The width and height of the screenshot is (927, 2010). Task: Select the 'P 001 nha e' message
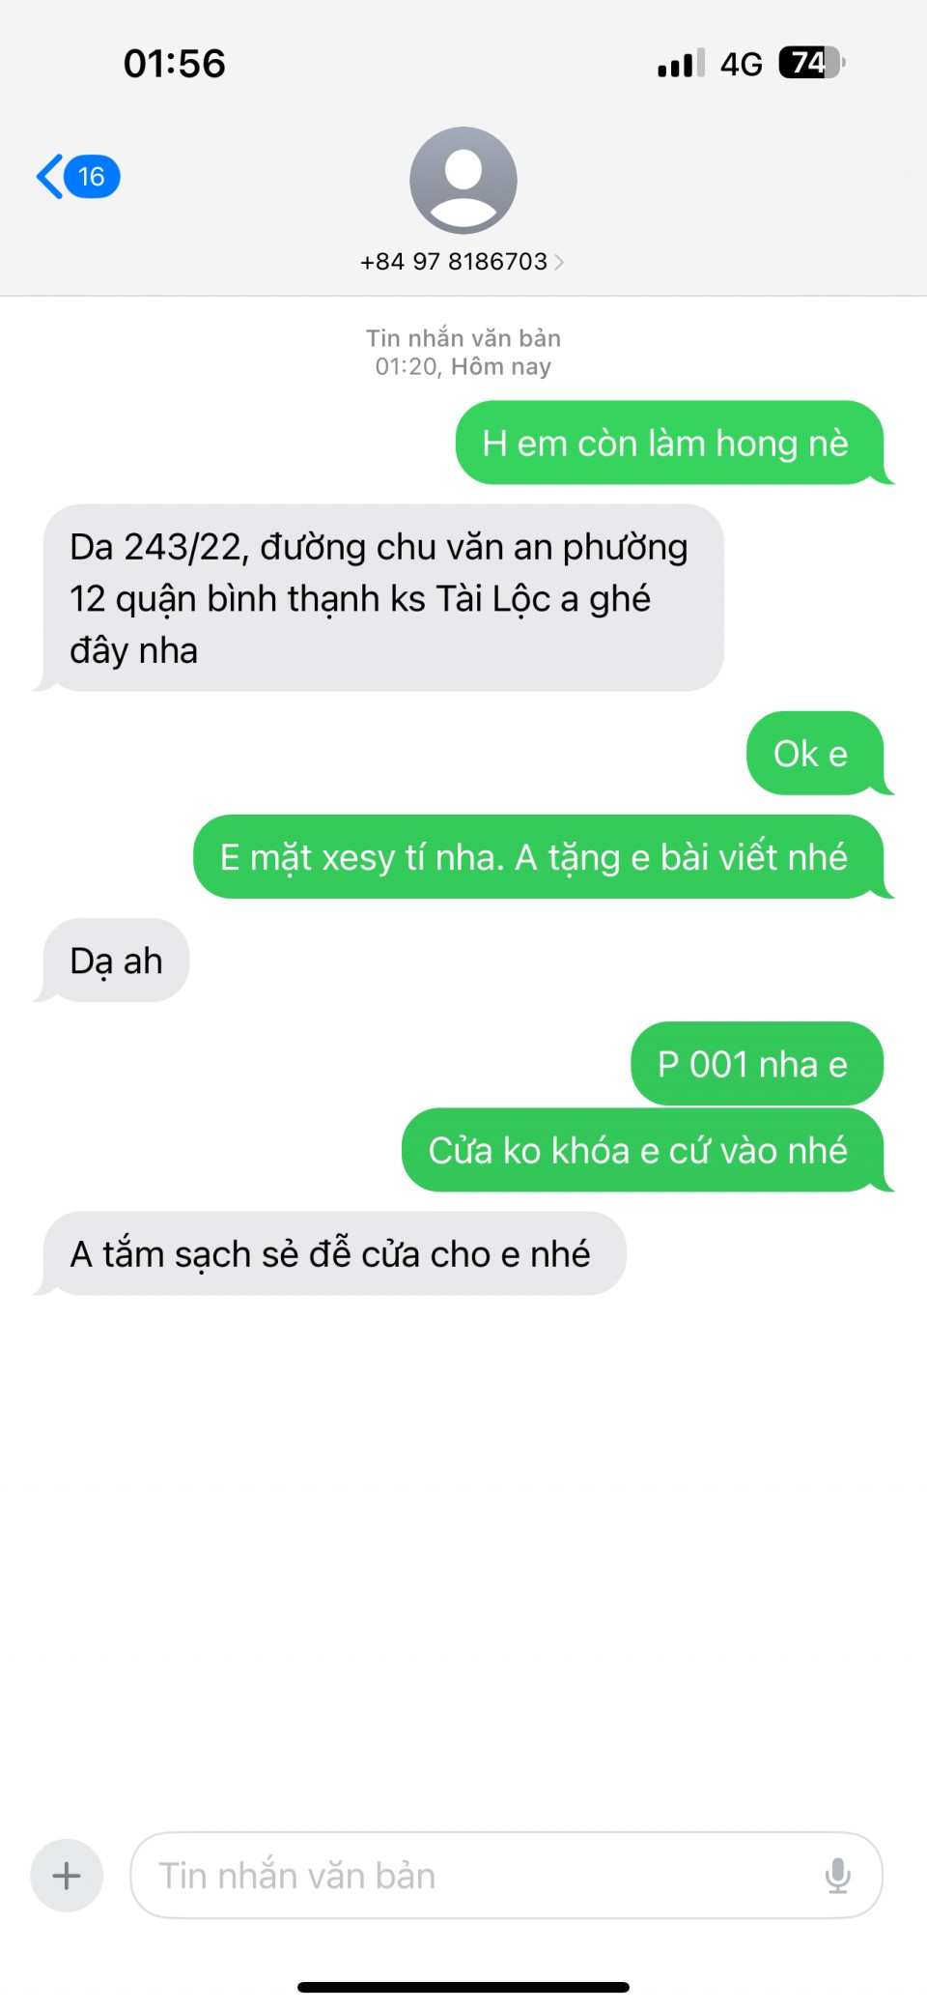[757, 1064]
